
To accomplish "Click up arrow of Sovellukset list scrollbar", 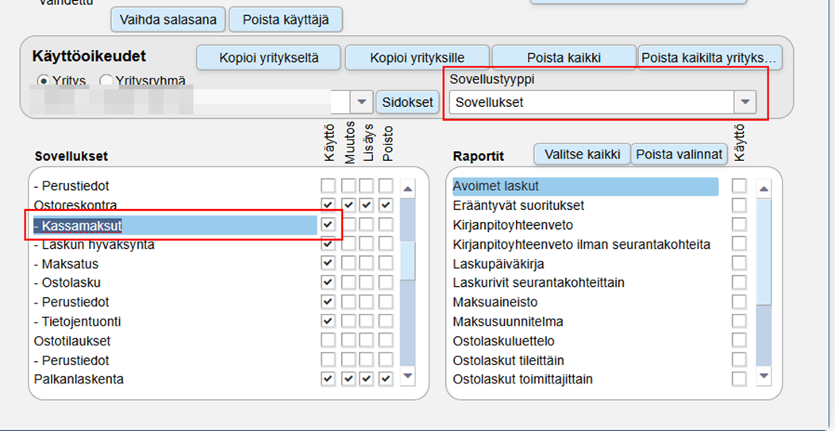I will pyautogui.click(x=407, y=188).
